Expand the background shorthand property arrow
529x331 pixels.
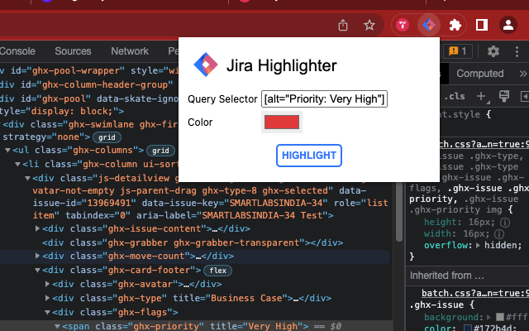click(x=488, y=317)
